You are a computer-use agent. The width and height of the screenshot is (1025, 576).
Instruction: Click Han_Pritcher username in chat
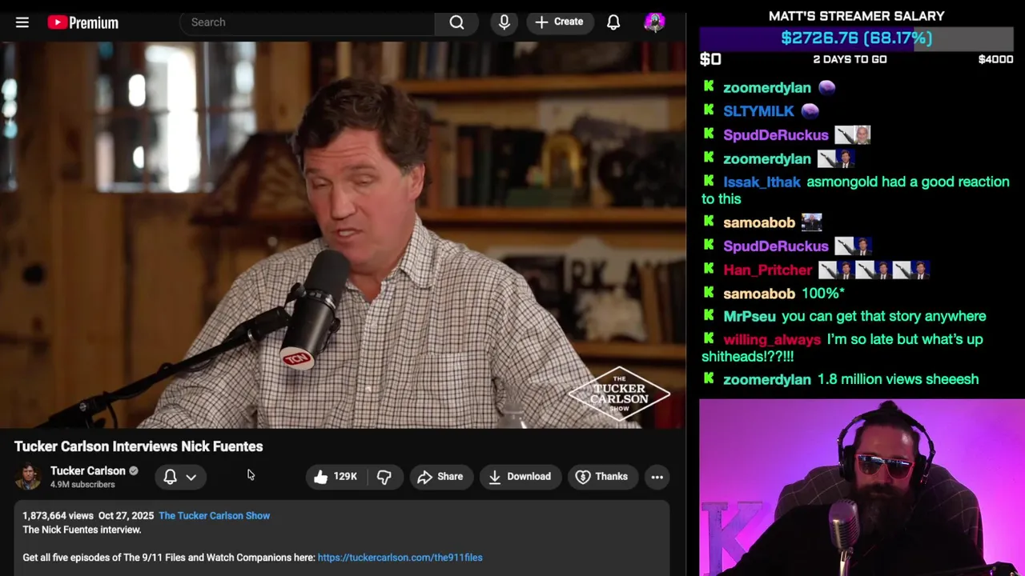point(767,270)
